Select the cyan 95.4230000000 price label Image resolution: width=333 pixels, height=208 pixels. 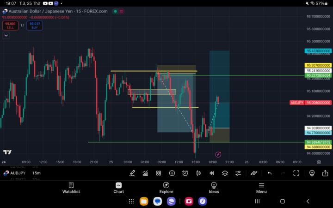tap(318, 51)
